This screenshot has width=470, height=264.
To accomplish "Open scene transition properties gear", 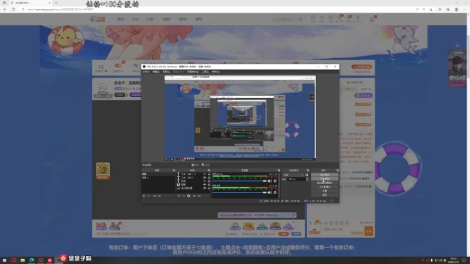I will 307,175.
